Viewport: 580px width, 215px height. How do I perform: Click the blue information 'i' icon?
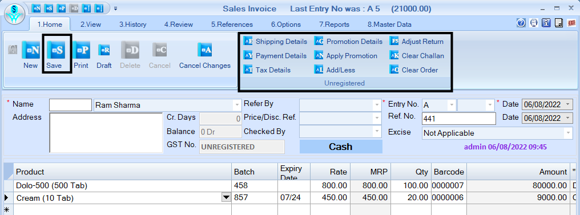[546, 23]
